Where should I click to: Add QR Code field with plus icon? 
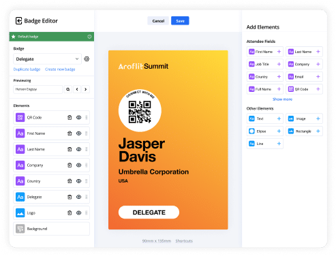(318, 89)
